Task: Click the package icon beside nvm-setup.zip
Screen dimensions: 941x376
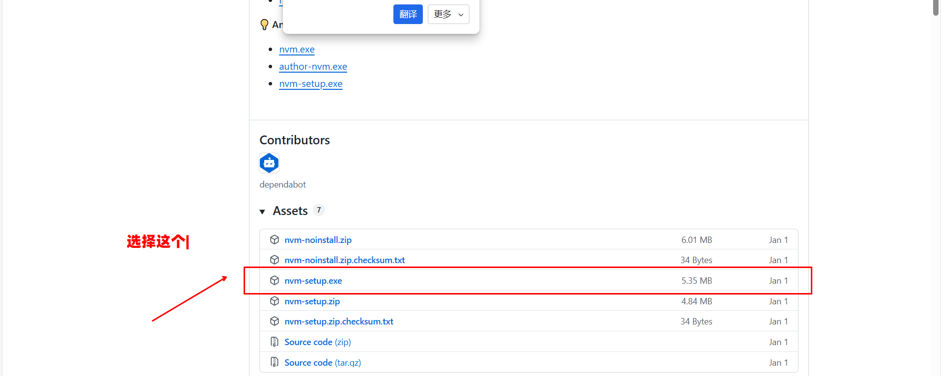Action: point(275,301)
